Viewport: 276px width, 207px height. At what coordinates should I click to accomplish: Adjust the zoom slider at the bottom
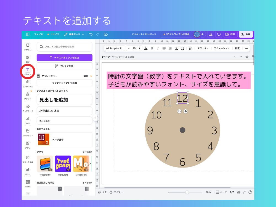[x=187, y=192]
